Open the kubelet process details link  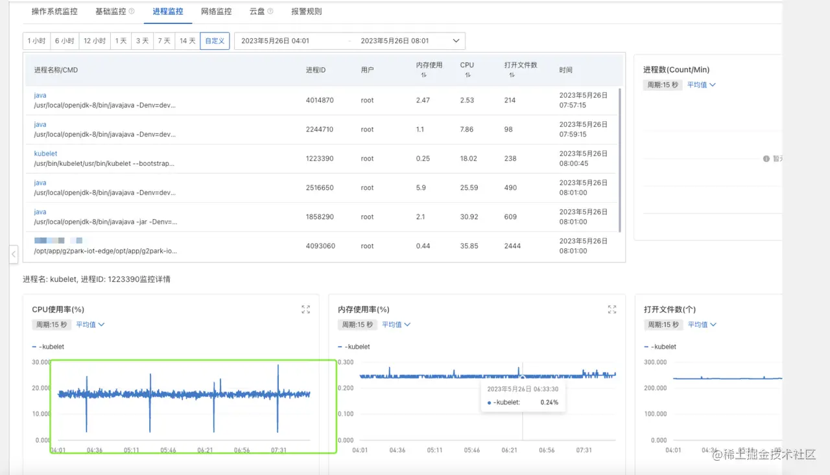point(45,153)
